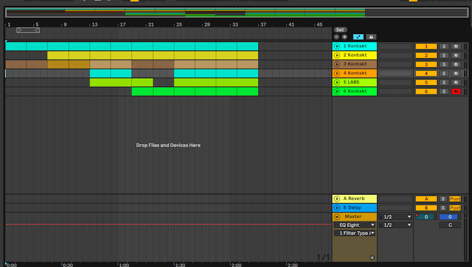472x267 pixels.
Task: Deactivate track 6 using its activator
Action: pos(426,91)
